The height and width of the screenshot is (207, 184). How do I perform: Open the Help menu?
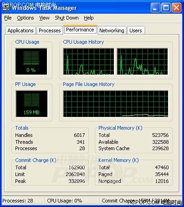click(89, 18)
